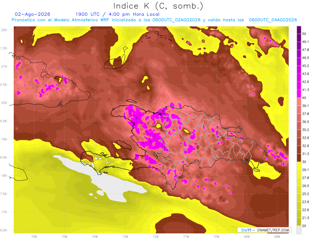Click longitude axis label '73W'
The height and width of the screenshot is (240, 311).
click(x=125, y=237)
